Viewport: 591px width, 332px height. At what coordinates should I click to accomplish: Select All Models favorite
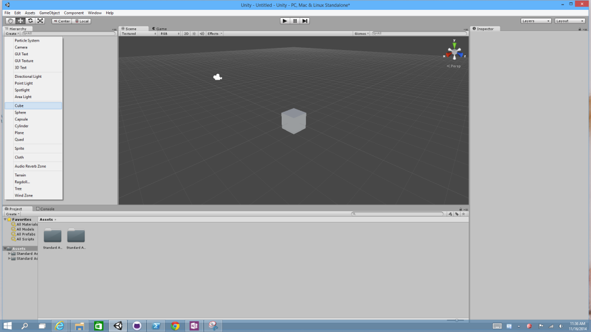pos(23,229)
